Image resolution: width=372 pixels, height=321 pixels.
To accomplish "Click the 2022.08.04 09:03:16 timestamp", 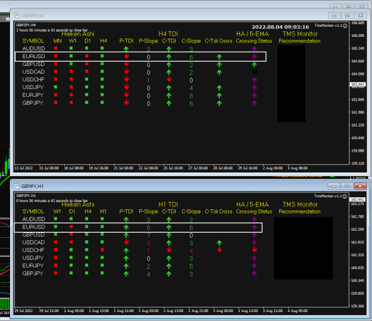I will tap(280, 27).
